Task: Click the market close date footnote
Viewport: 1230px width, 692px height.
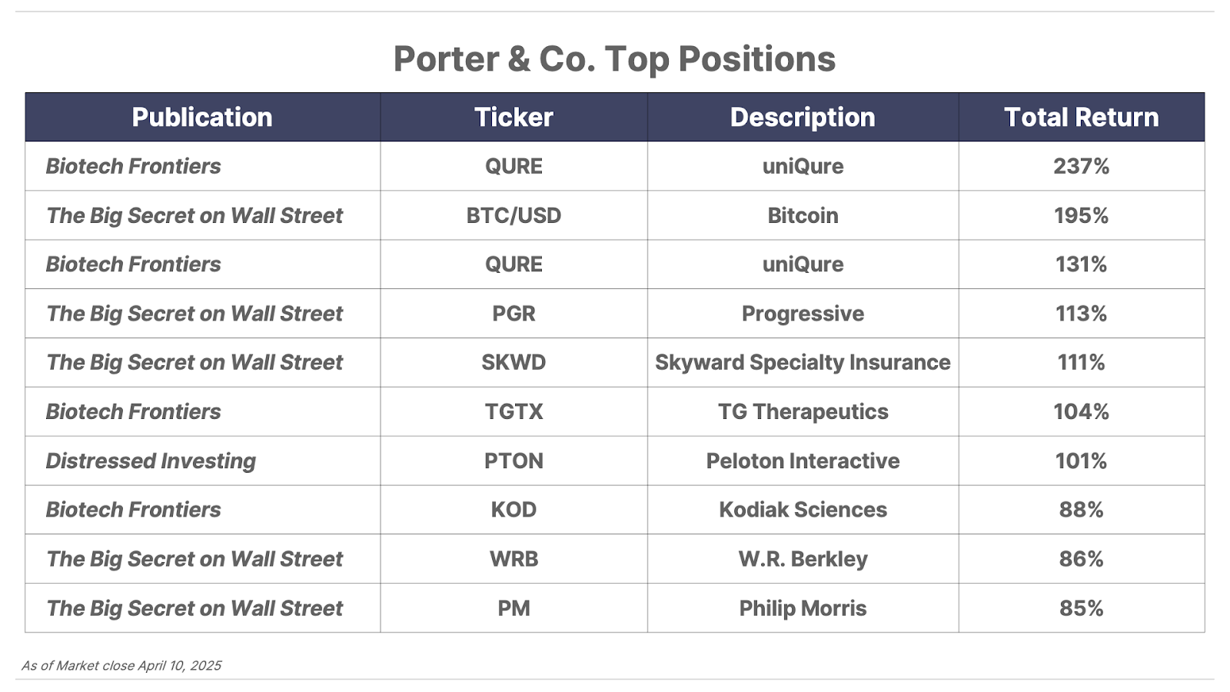Action: (121, 666)
